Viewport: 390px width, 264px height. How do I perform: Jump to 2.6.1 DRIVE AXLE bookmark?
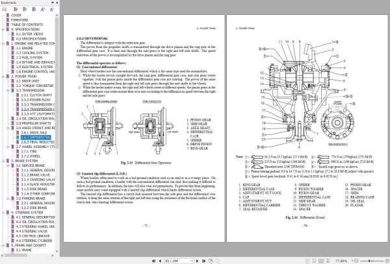click(34, 133)
